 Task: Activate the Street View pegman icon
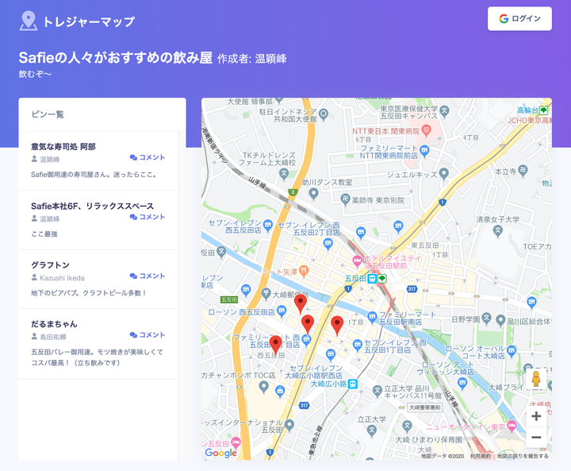click(536, 379)
